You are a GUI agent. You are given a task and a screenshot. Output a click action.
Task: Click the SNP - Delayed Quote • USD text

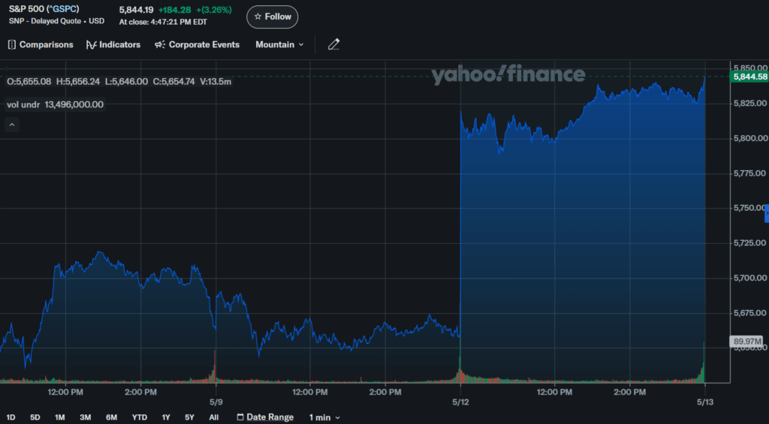pos(56,22)
